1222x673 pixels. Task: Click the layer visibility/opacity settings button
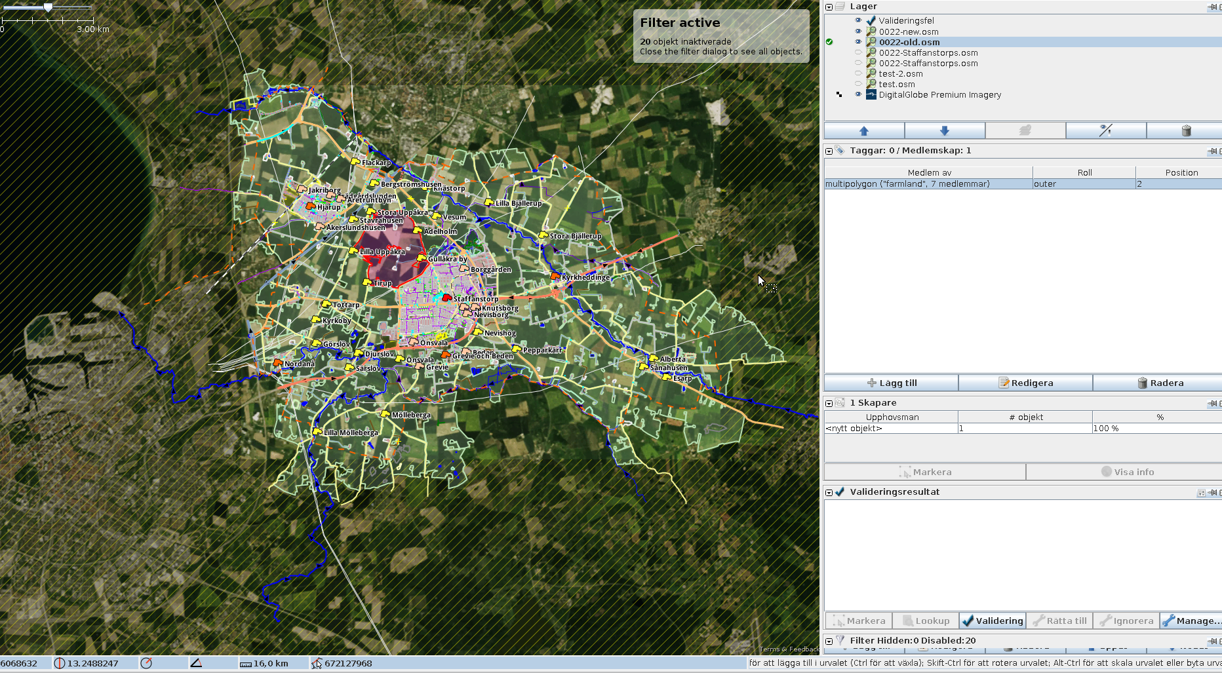click(1105, 131)
